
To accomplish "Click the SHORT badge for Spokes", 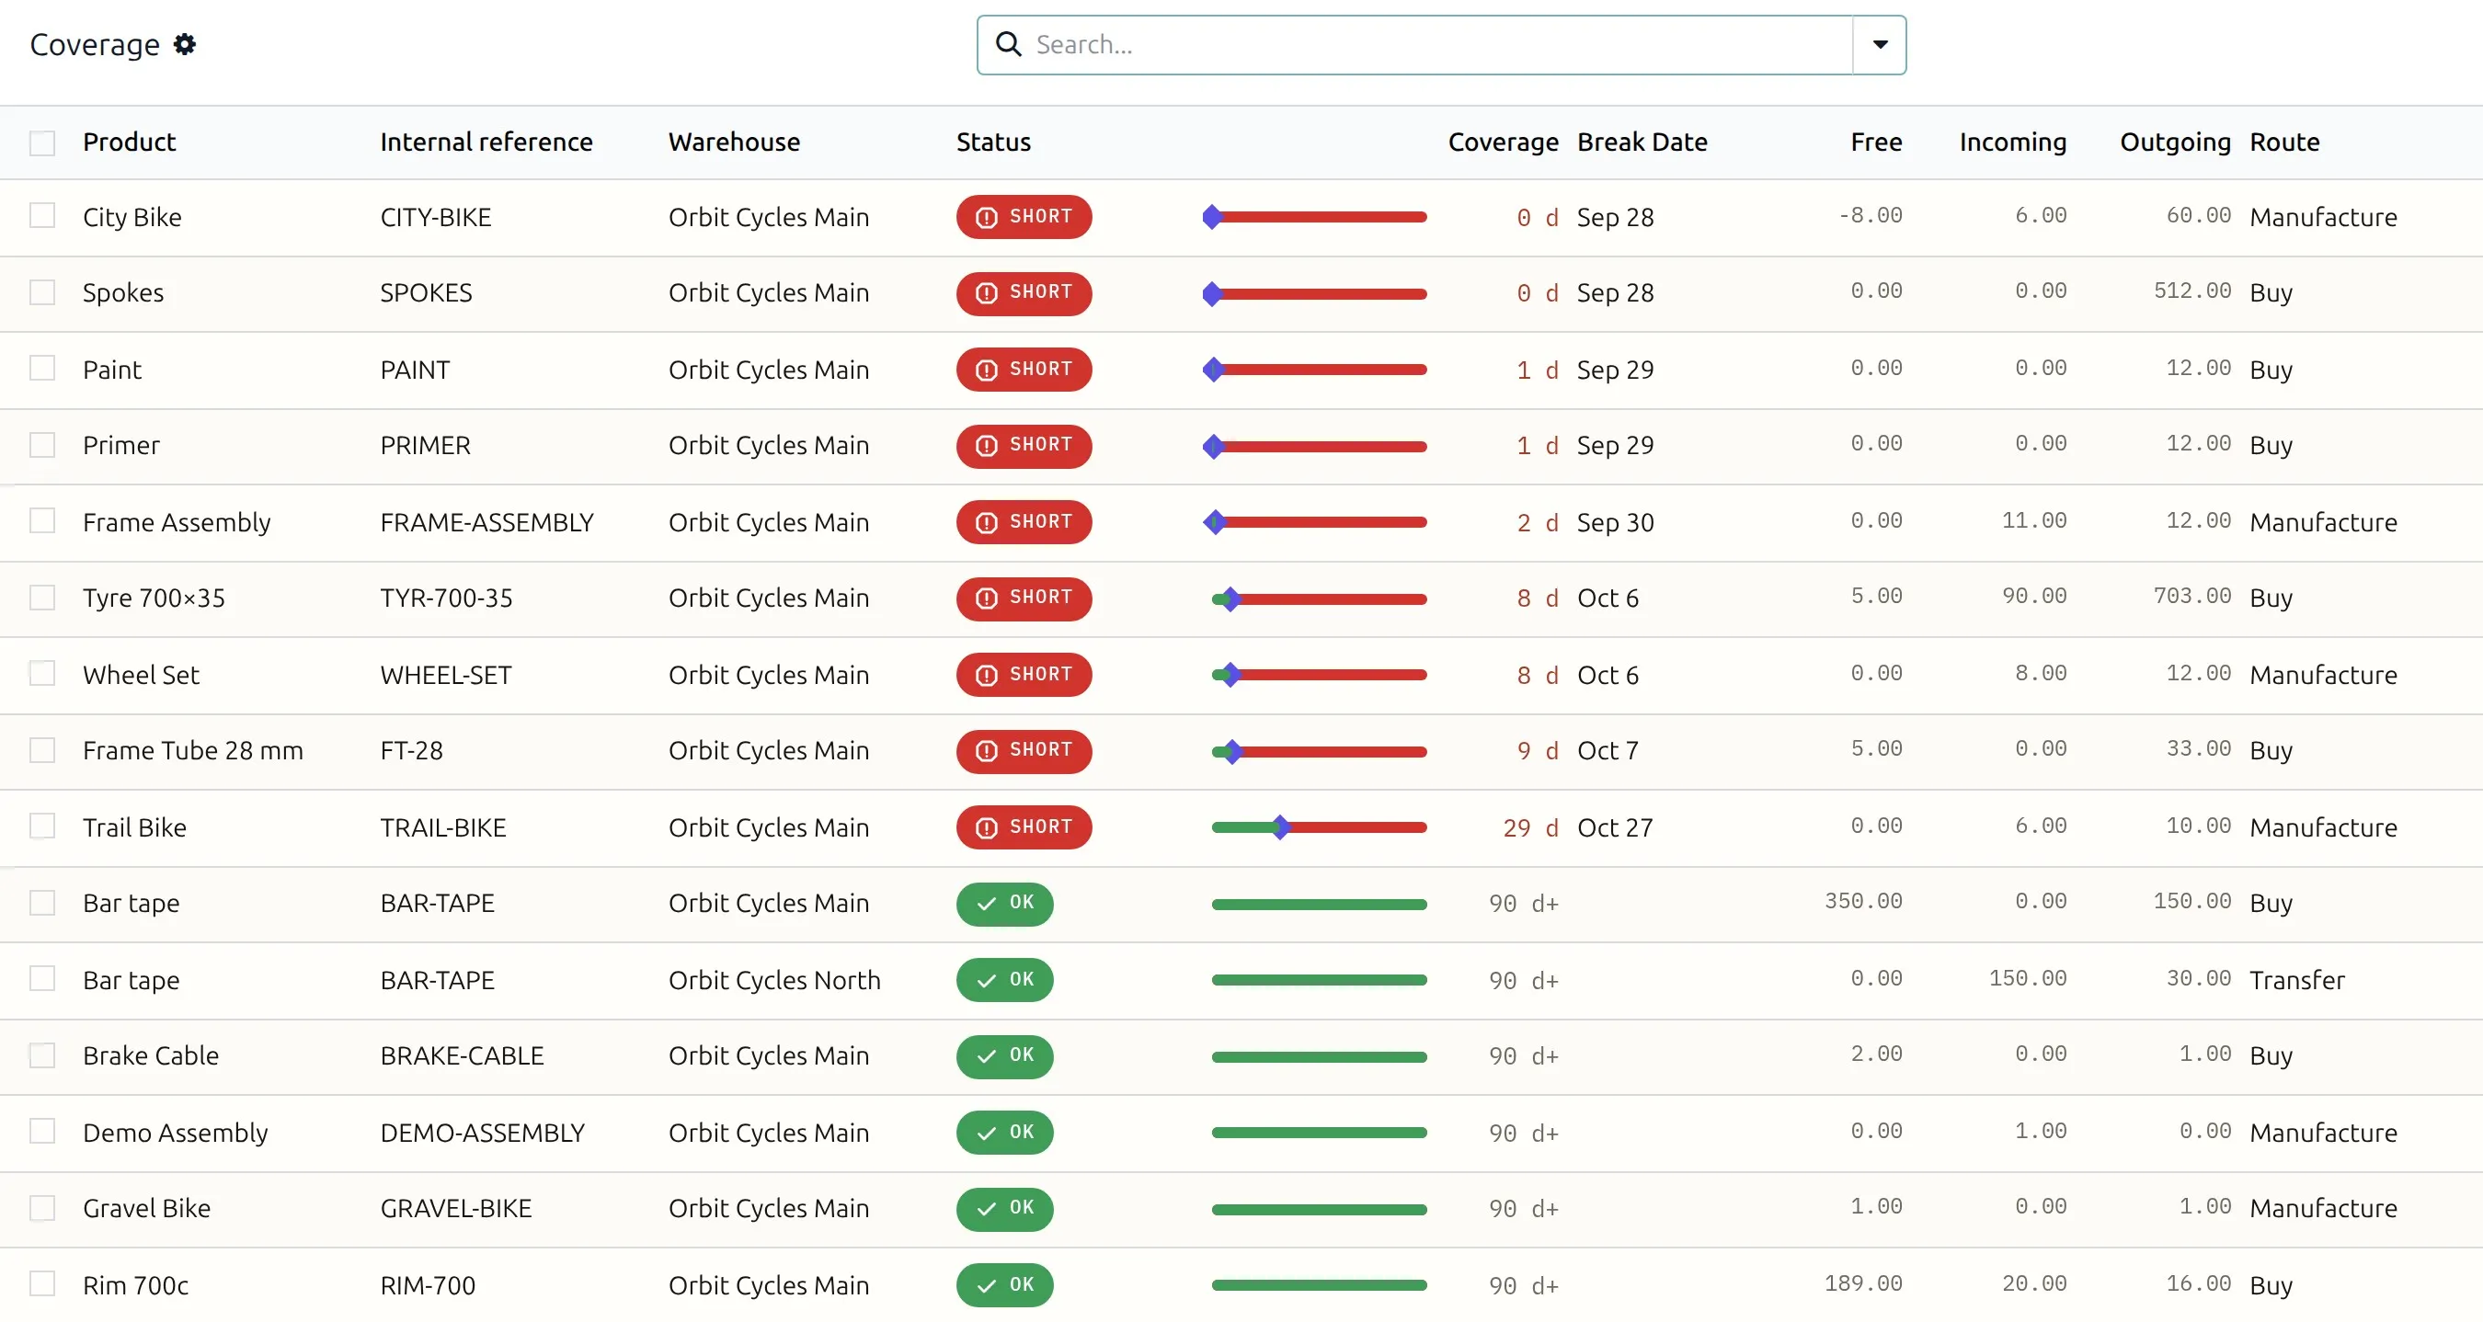I will click(1024, 293).
